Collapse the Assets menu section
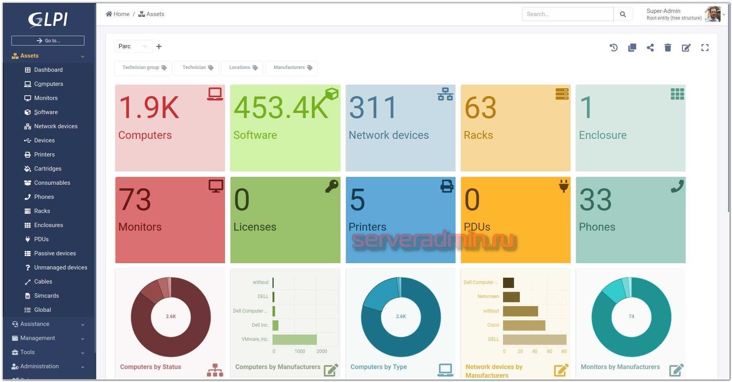This screenshot has width=732, height=382. 49,56
